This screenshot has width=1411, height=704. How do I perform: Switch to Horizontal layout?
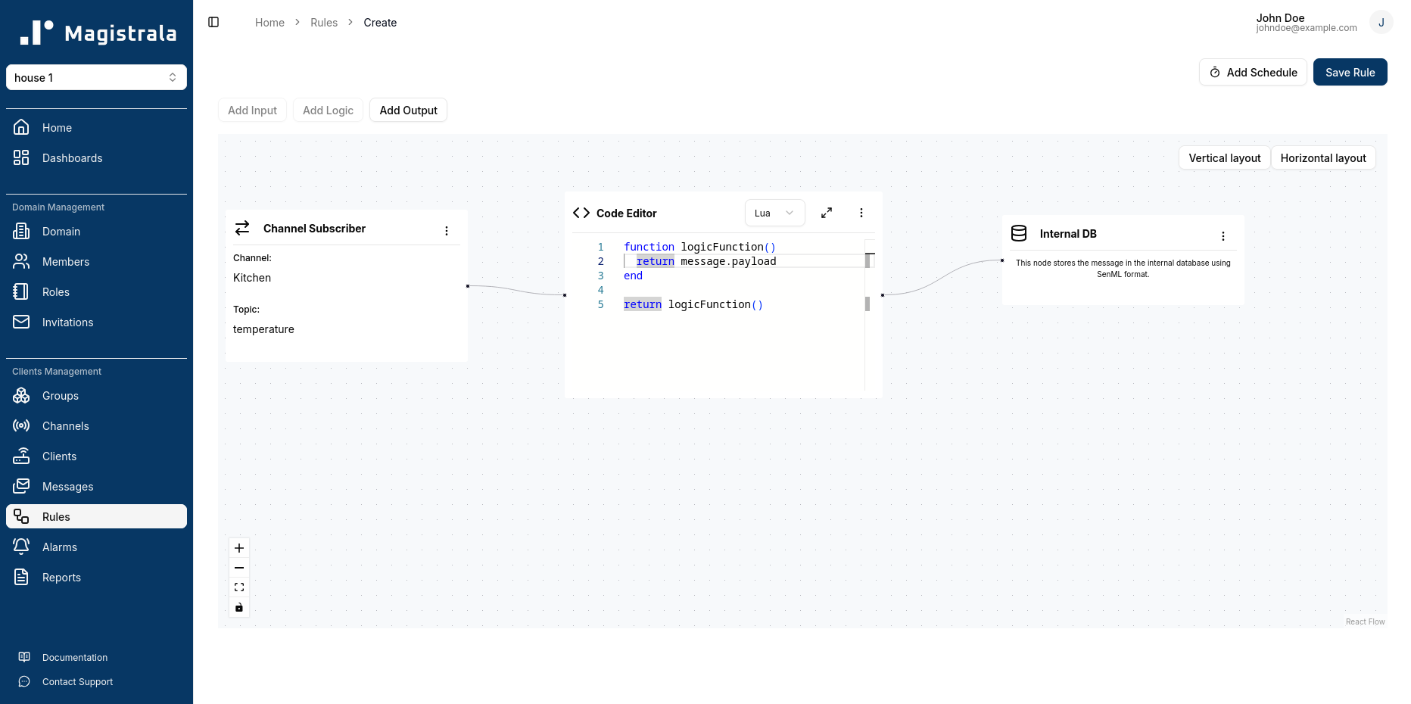tap(1322, 158)
